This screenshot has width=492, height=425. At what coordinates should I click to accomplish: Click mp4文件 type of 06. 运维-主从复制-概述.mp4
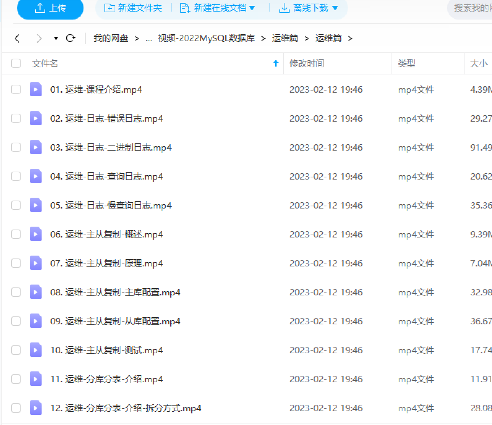tap(416, 234)
